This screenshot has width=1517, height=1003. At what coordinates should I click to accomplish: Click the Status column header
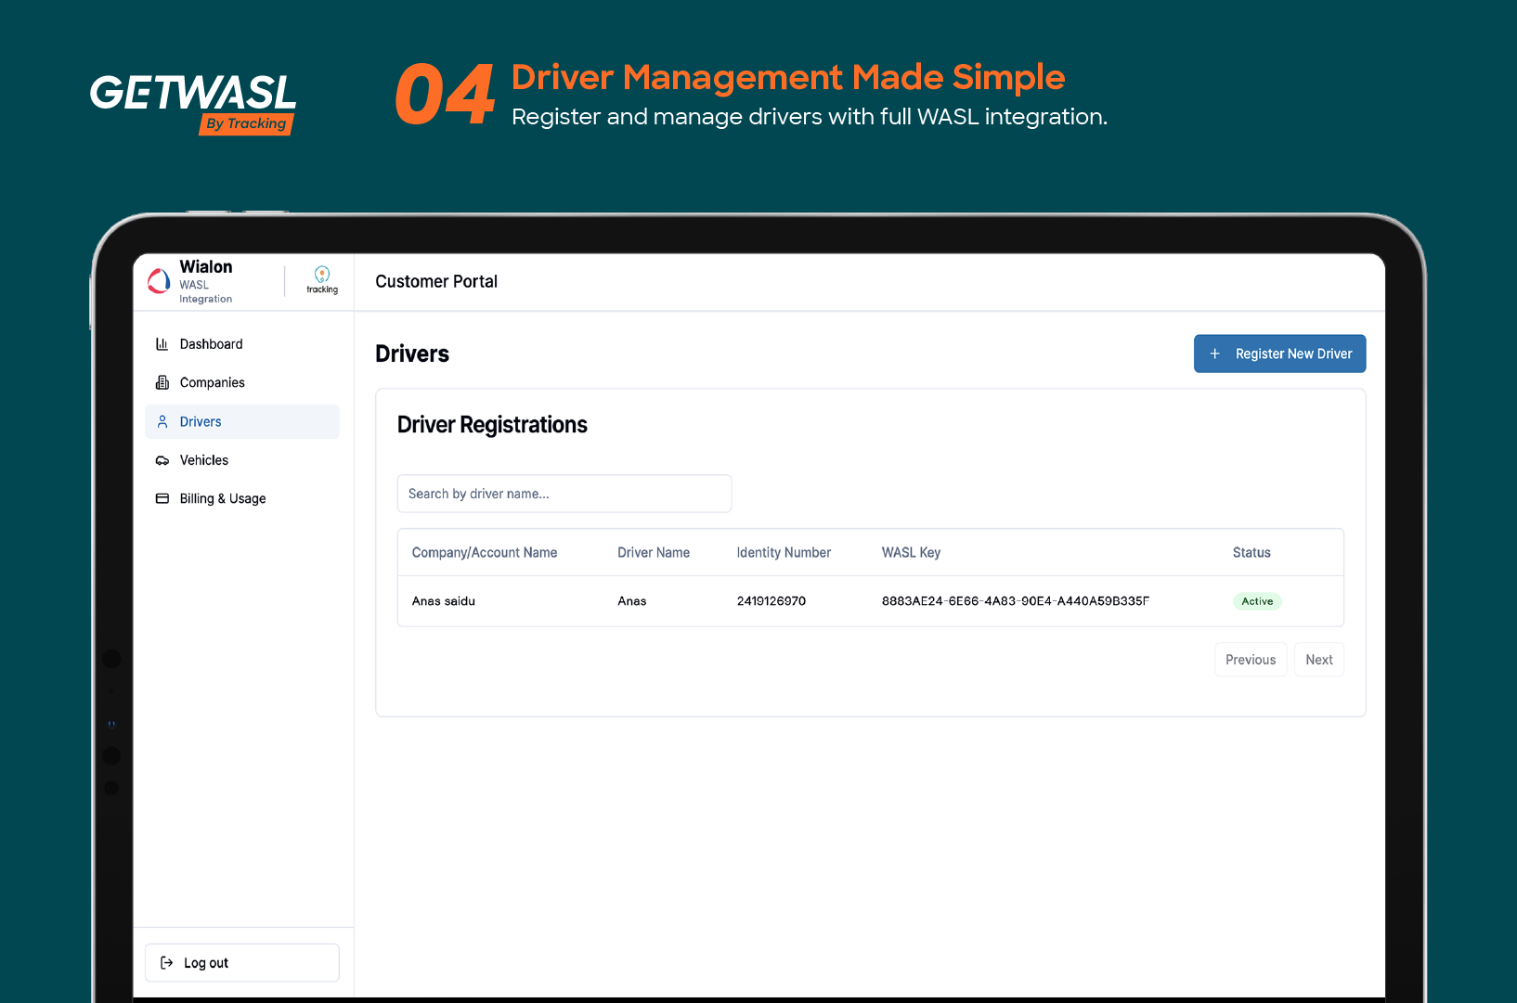pyautogui.click(x=1251, y=552)
